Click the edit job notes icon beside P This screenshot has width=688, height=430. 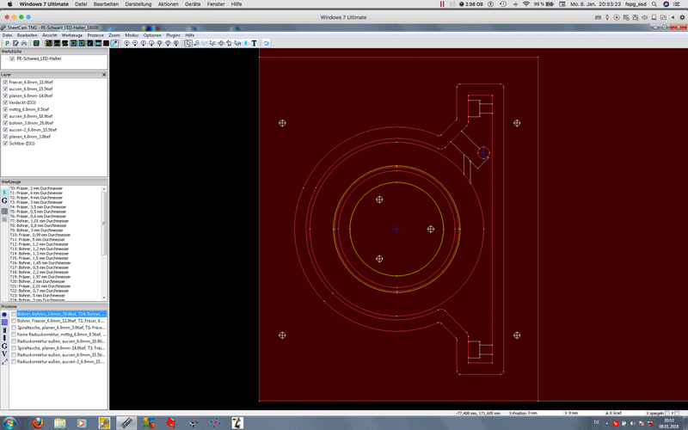tap(15, 43)
